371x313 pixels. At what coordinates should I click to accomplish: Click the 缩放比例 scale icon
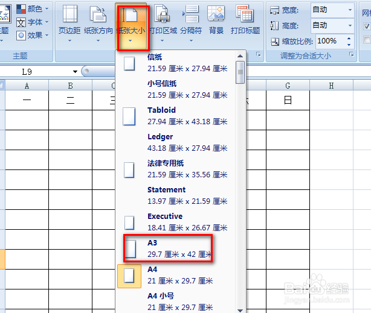[275, 42]
